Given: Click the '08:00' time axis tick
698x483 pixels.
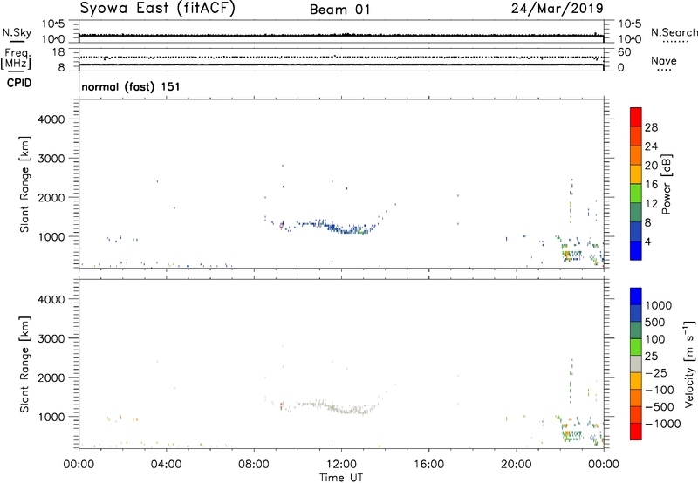Looking at the screenshot, I should [x=254, y=465].
